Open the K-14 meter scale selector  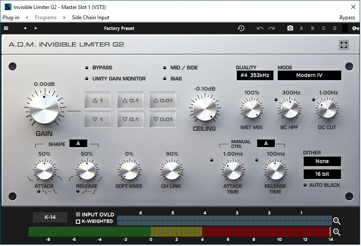(x=50, y=217)
